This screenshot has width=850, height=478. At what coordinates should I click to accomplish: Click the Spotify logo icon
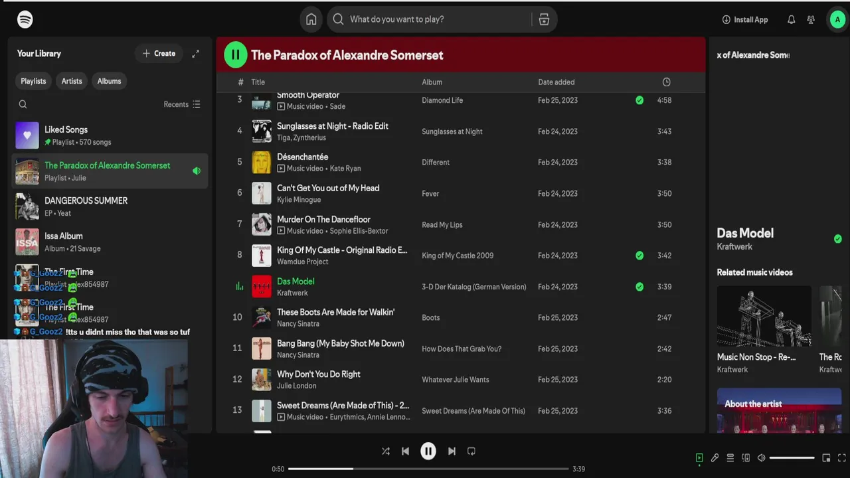(x=25, y=19)
